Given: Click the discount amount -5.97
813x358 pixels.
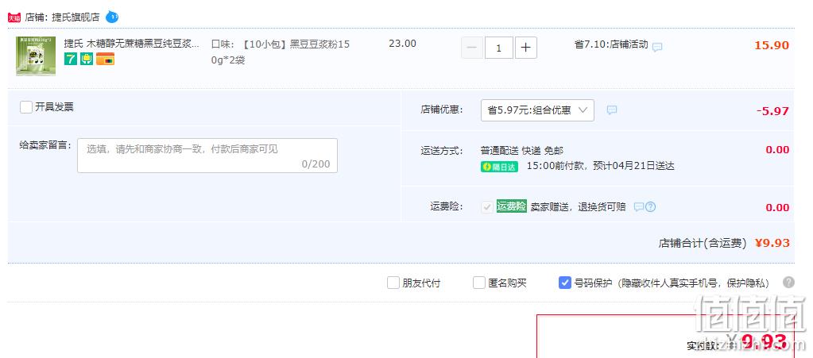Looking at the screenshot, I should 772,111.
